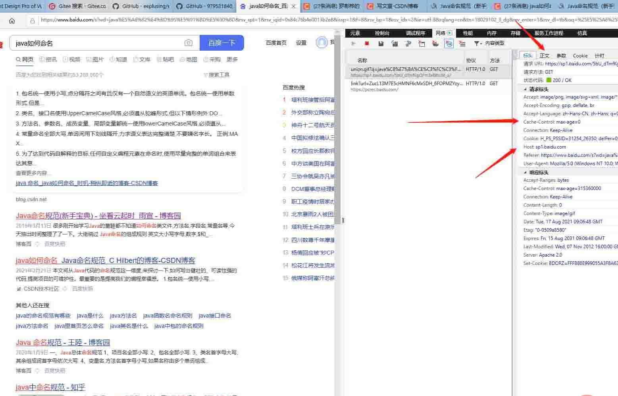Open the 仿真 devtools tab
This screenshot has width=618, height=396.
pyautogui.click(x=582, y=33)
